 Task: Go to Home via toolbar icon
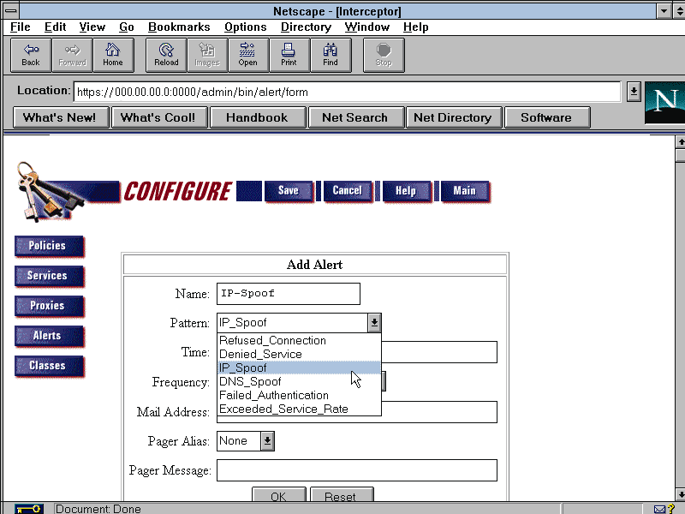[113, 55]
